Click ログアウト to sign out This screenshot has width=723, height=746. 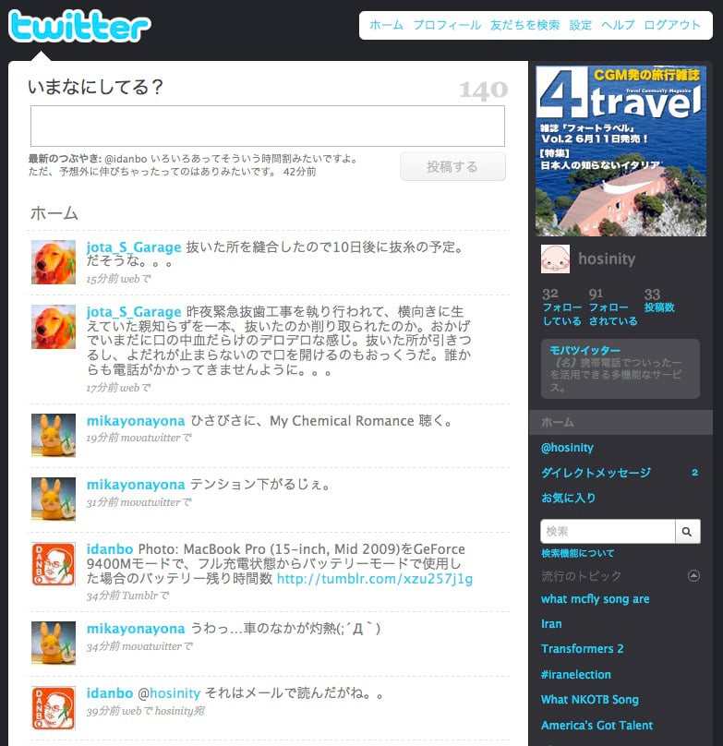pyautogui.click(x=672, y=25)
